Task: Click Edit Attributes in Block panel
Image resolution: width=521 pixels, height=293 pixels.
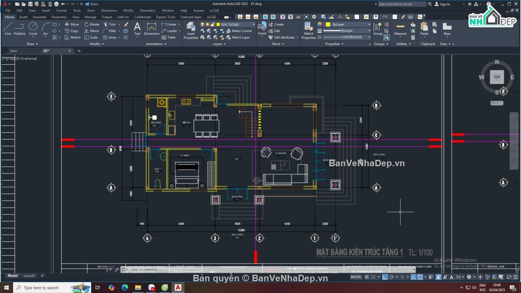Action: coord(284,37)
